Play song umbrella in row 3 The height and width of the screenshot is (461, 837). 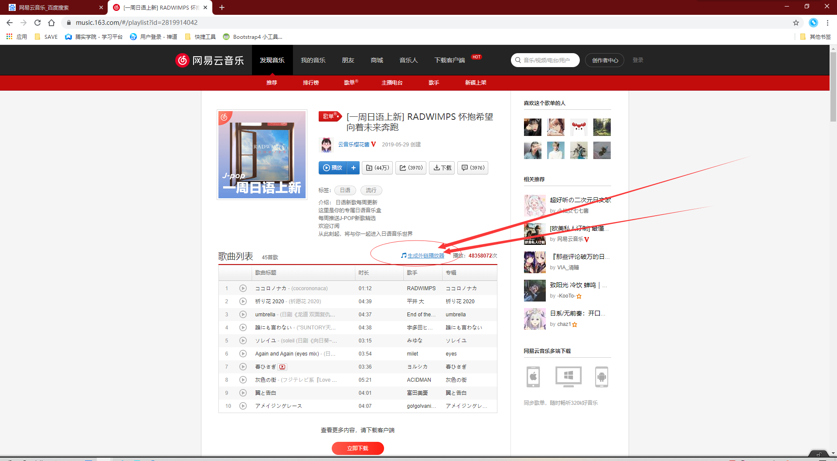pyautogui.click(x=243, y=314)
